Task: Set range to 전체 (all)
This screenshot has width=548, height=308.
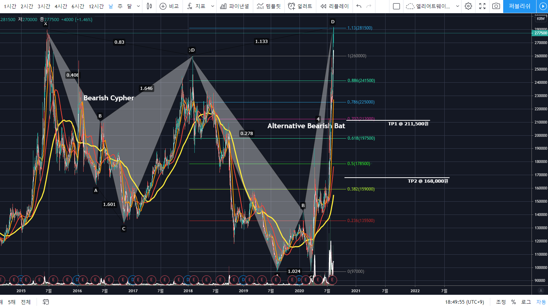Action: (x=26, y=302)
